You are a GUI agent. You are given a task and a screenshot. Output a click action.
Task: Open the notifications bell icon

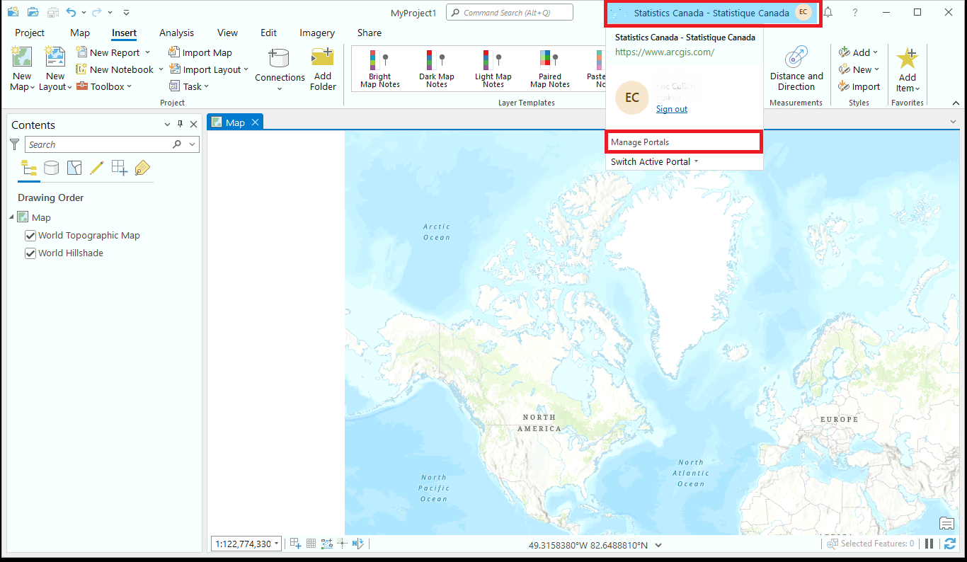pos(828,12)
